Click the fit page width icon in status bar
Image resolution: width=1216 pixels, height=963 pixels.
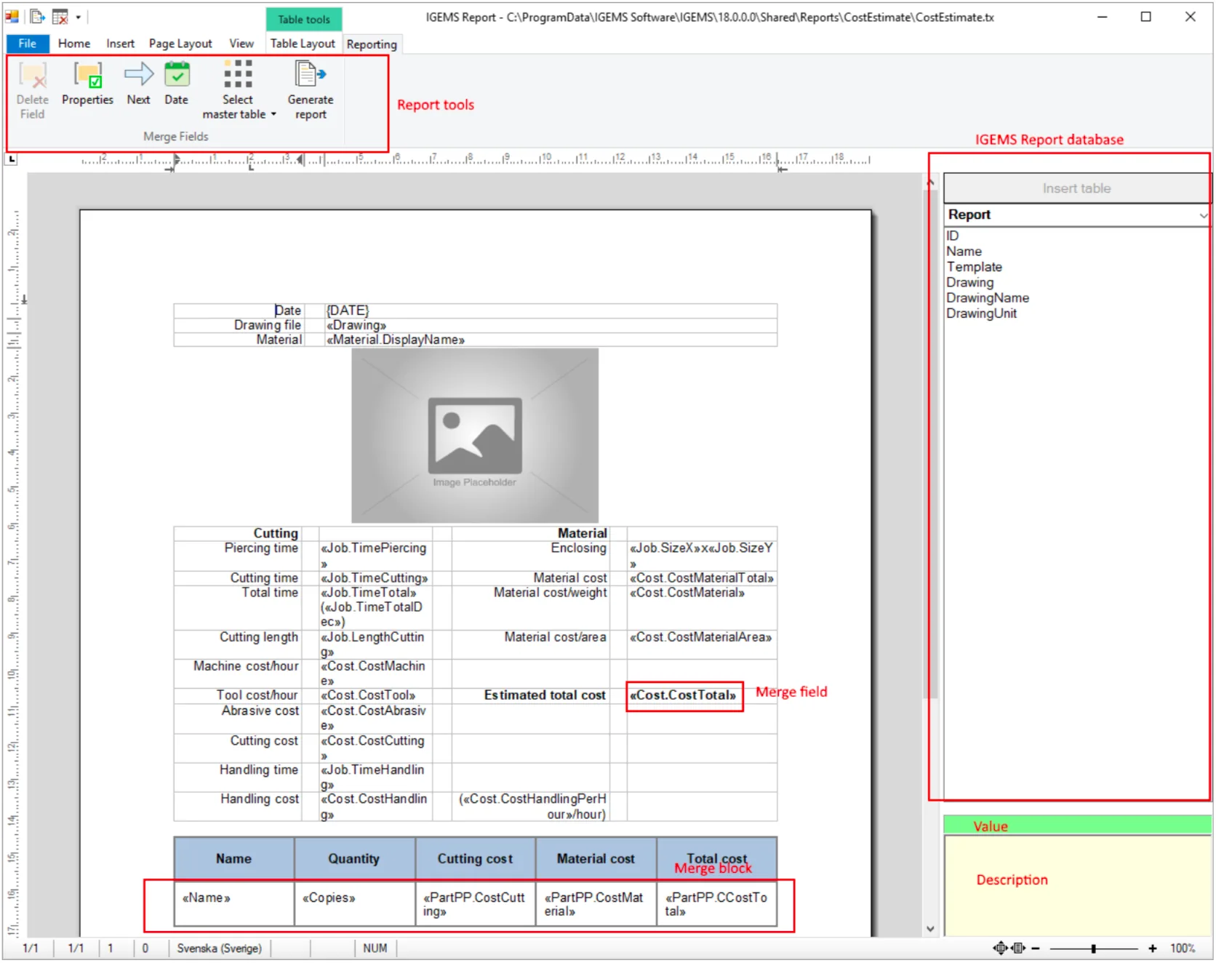[1018, 948]
